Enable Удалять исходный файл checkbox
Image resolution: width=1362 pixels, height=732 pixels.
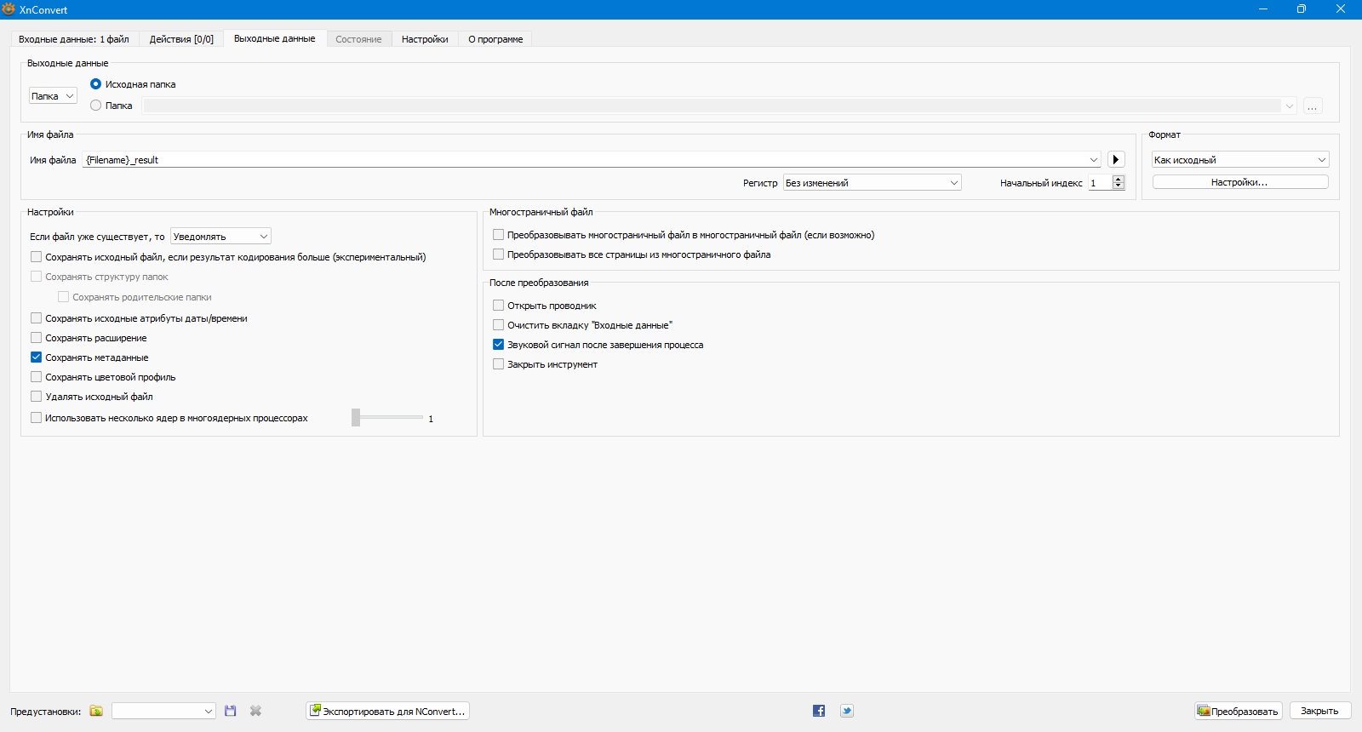pos(37,397)
